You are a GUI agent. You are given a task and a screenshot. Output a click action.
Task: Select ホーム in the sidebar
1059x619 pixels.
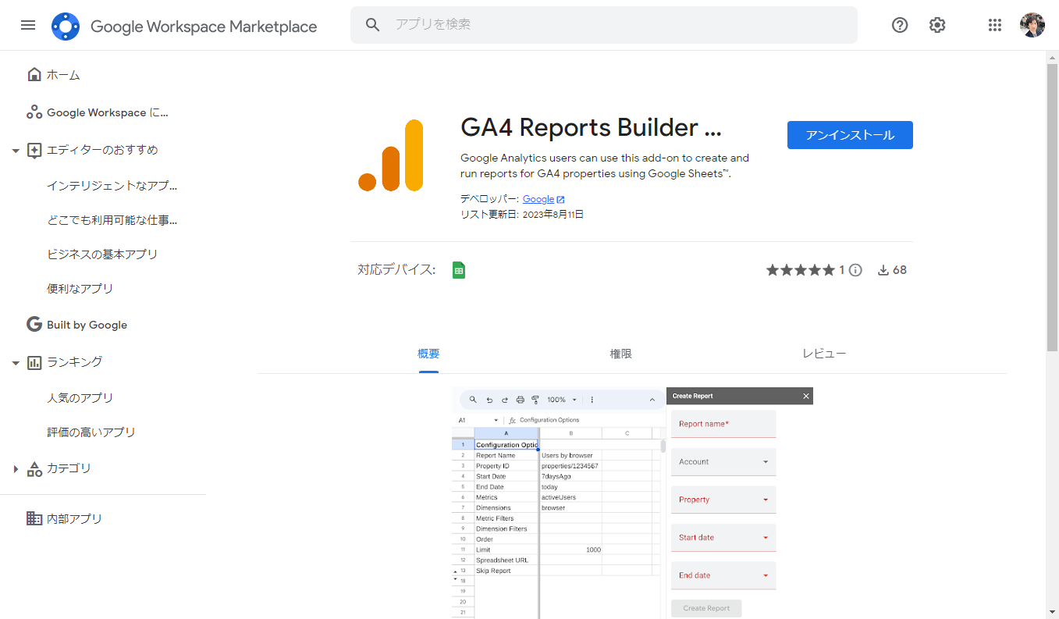(62, 75)
